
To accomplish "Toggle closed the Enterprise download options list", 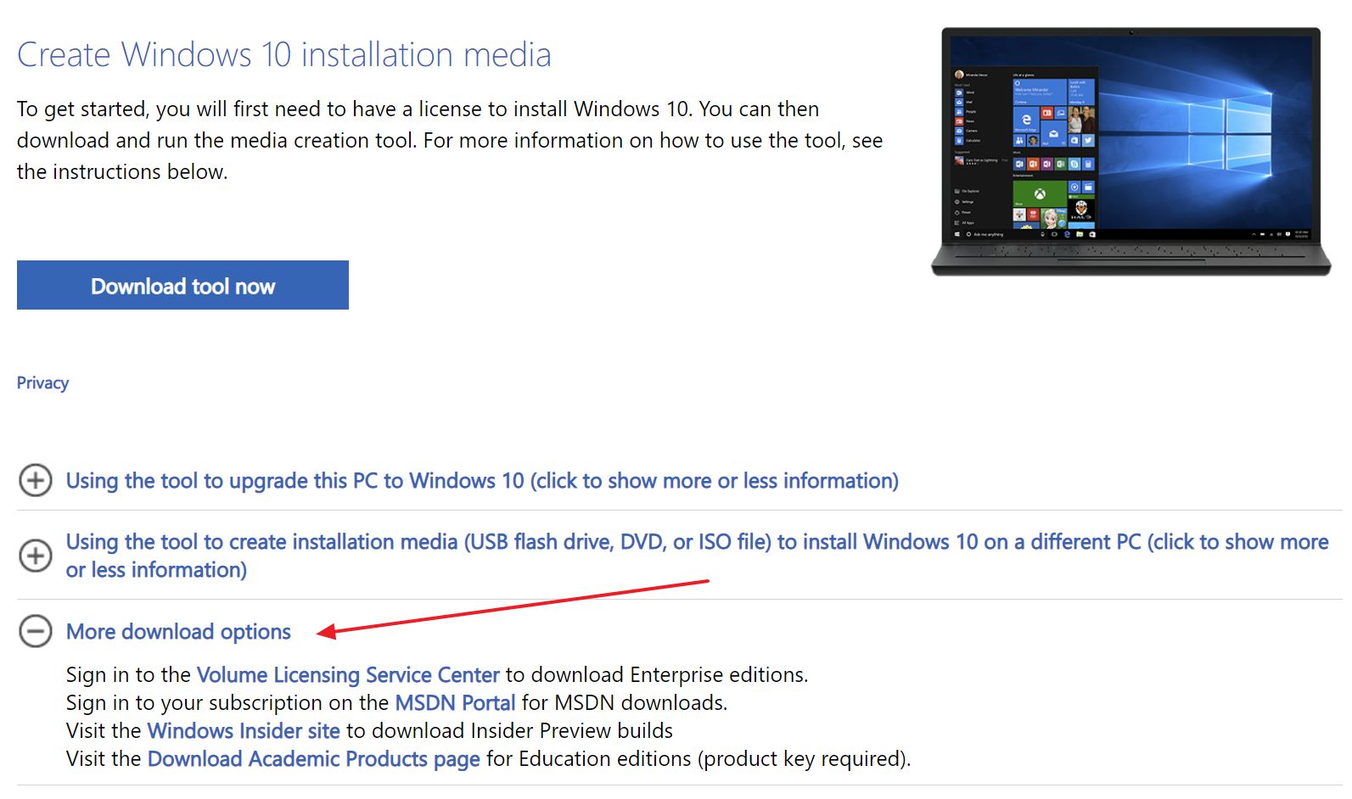I will (178, 632).
